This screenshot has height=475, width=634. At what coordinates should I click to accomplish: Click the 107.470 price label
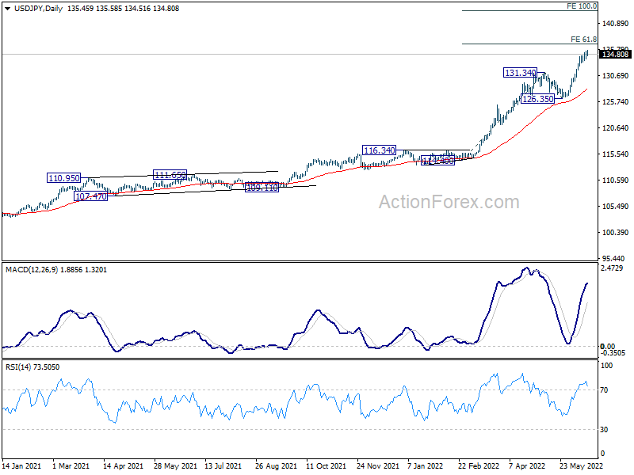click(91, 196)
